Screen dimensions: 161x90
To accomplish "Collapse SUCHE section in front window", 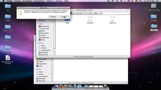I will [x=38, y=43].
